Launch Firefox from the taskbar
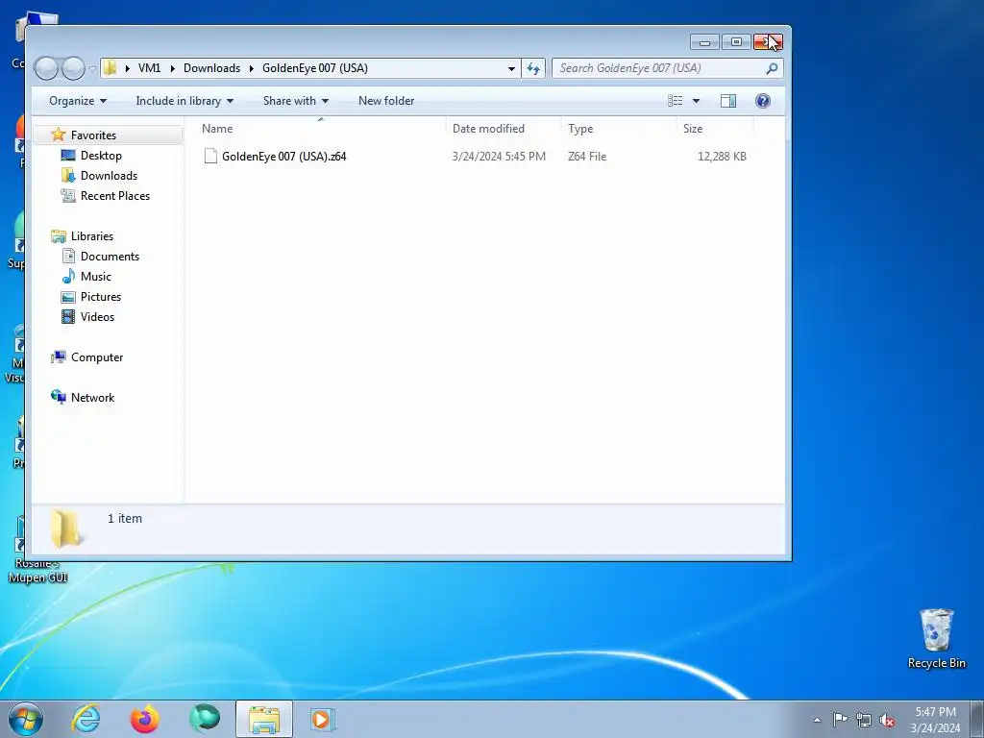Screen dimensions: 984x738 (x=145, y=719)
